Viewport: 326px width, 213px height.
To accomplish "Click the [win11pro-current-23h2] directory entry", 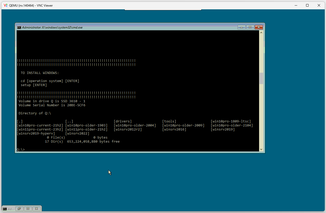I will coord(40,129).
